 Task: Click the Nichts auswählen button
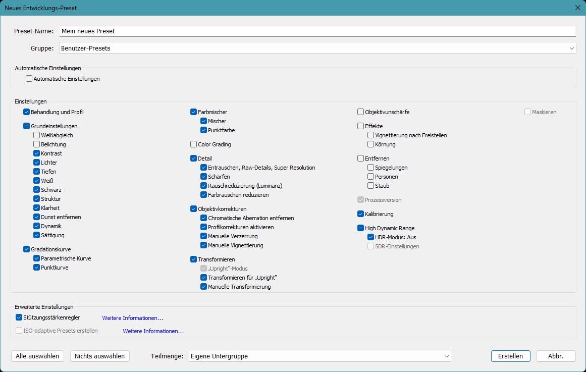100,356
